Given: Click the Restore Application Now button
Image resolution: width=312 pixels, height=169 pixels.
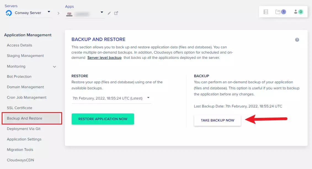Looking at the screenshot, I should 103,119.
